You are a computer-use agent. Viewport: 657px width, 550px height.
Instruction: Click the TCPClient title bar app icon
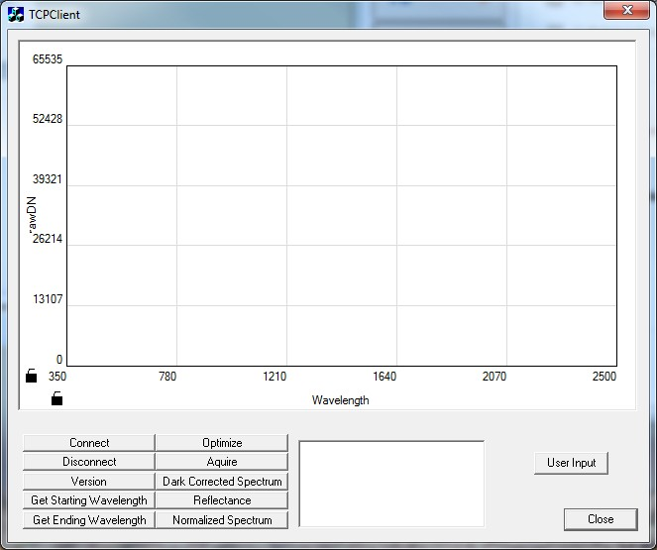point(16,14)
